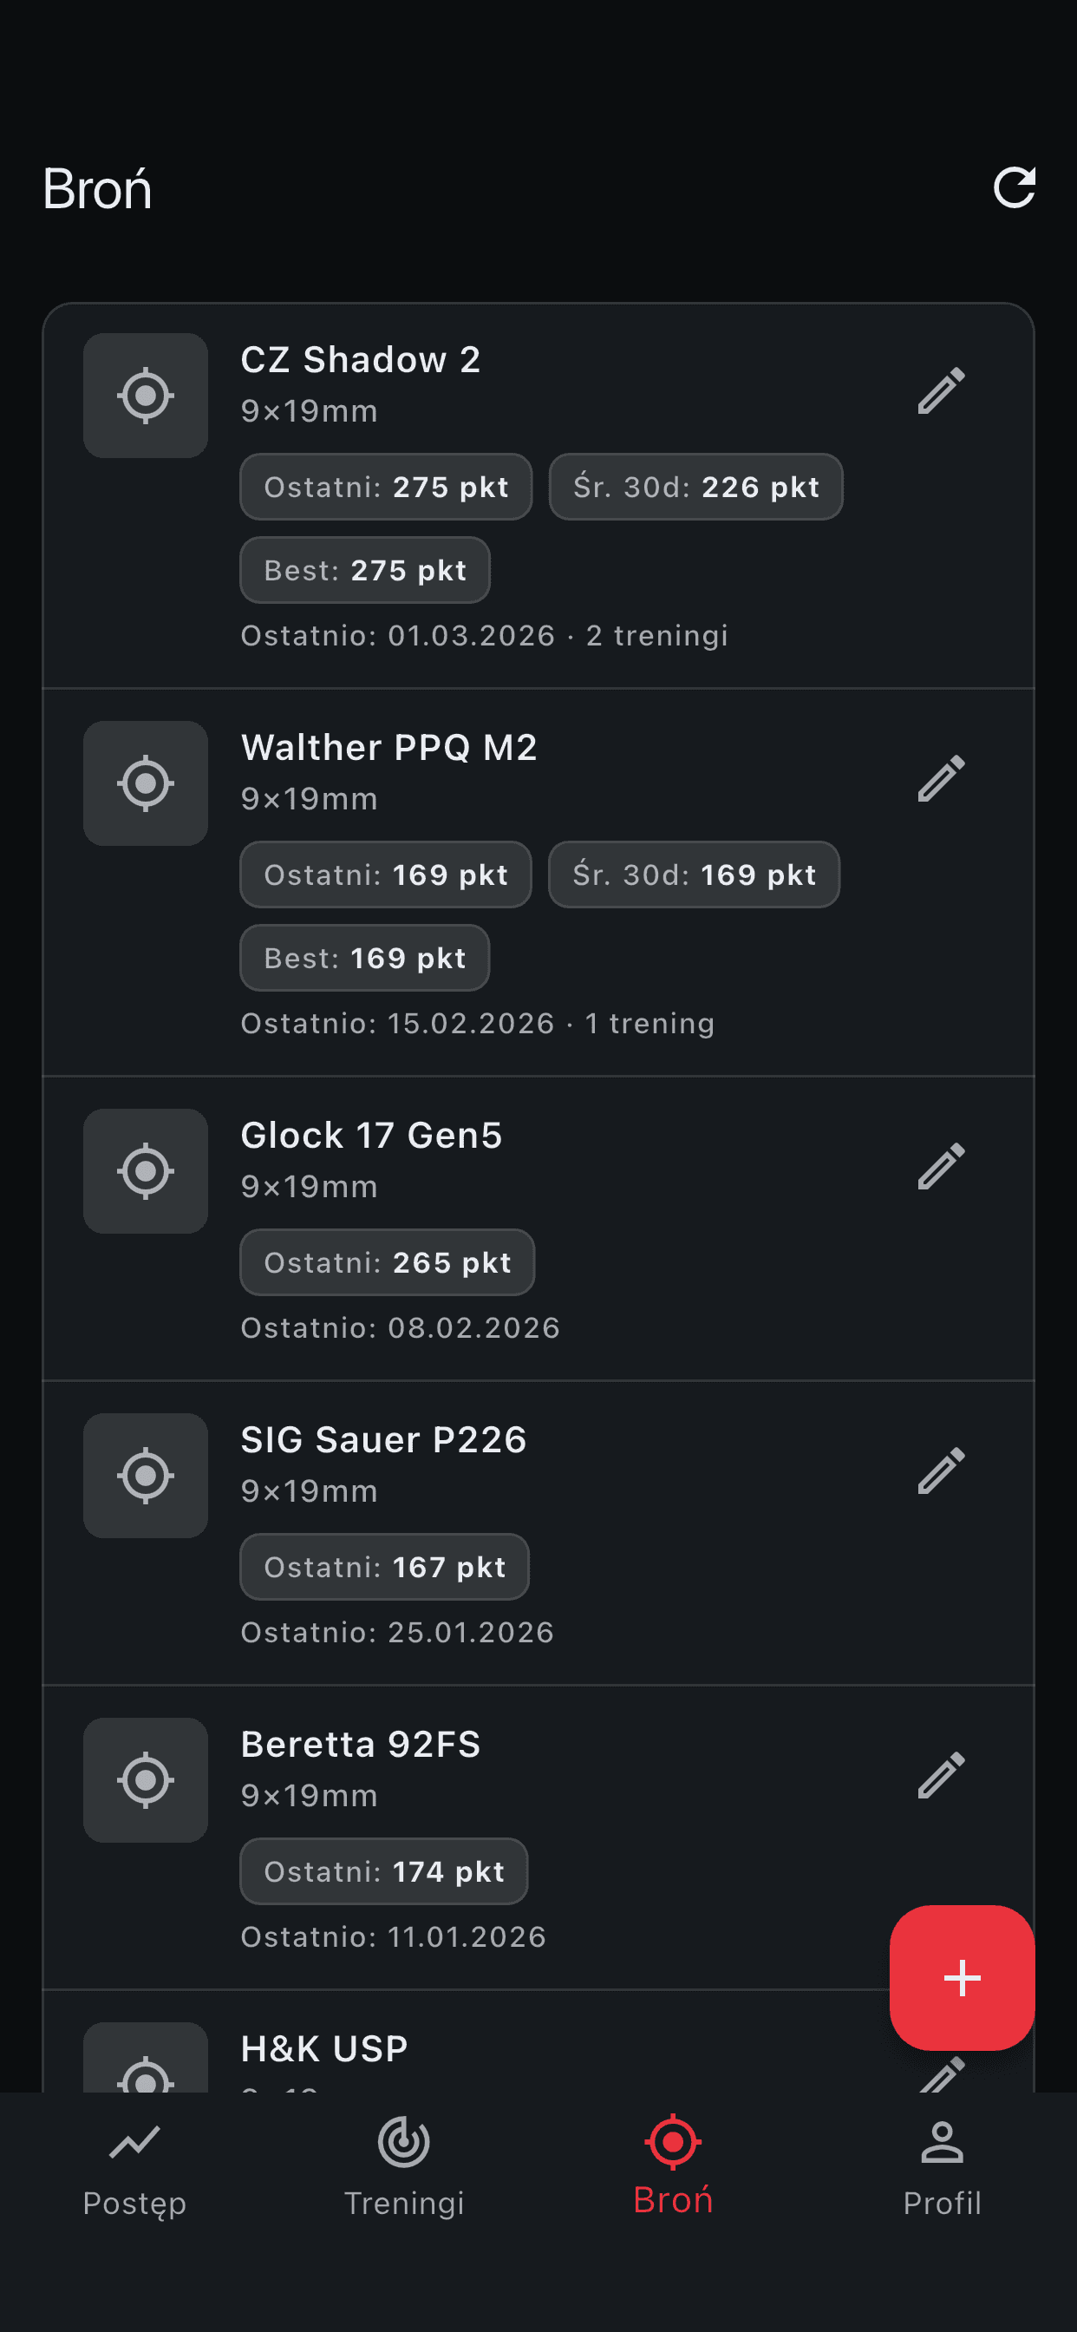Image resolution: width=1077 pixels, height=2332 pixels.
Task: Select the SIG Sauer P226 title
Action: point(384,1439)
